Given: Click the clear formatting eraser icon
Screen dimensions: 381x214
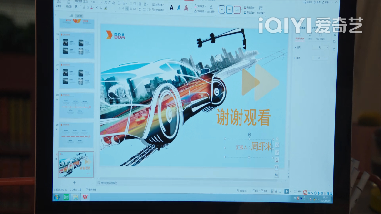Looking at the screenshot, I should pyautogui.click(x=114, y=3).
